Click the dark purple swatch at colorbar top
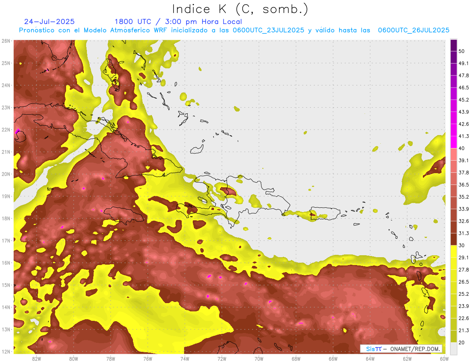Image resolution: width=472 pixels, height=364 pixels. [454, 46]
